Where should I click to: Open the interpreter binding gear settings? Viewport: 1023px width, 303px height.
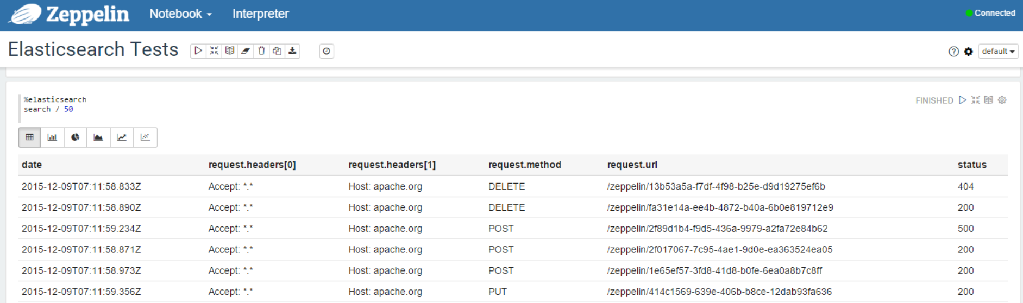tap(968, 52)
